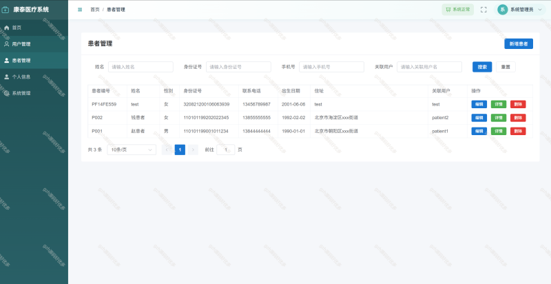551x284 pixels.
Task: Click the 个人信息 person icon
Action: (x=6, y=77)
